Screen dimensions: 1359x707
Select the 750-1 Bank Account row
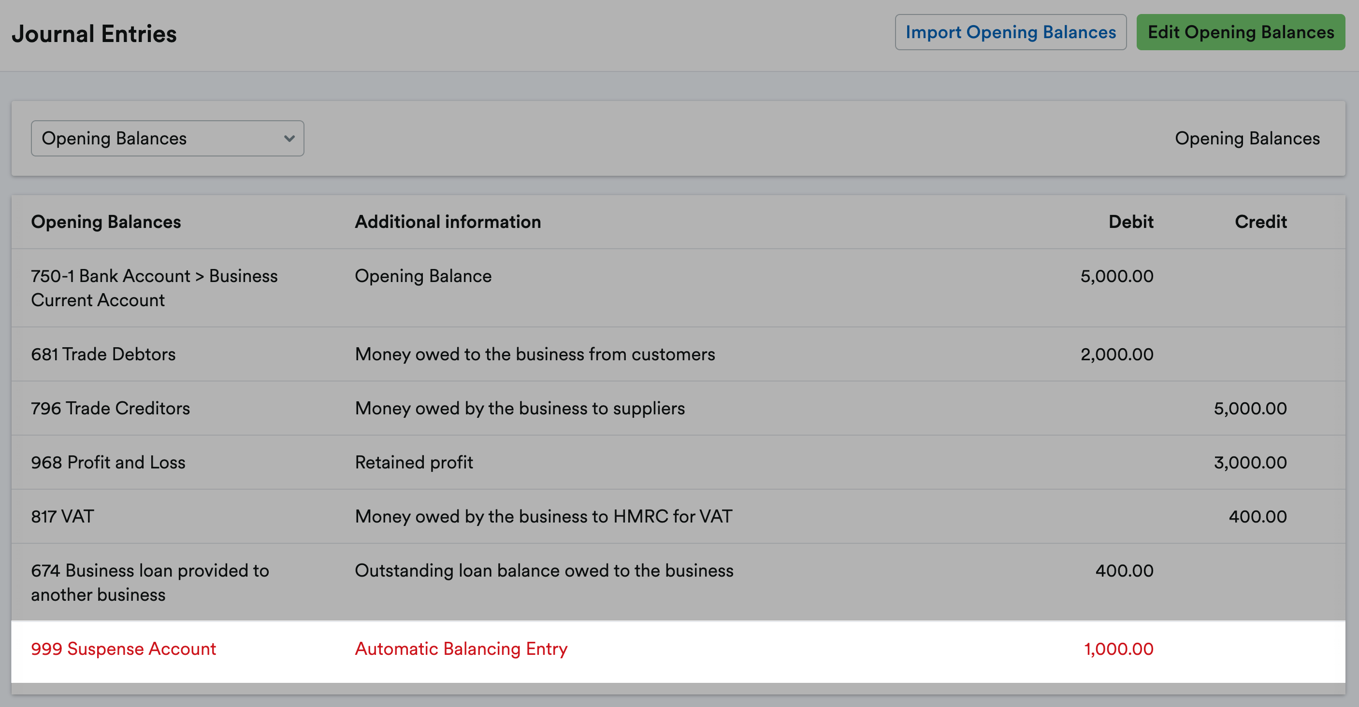point(154,287)
